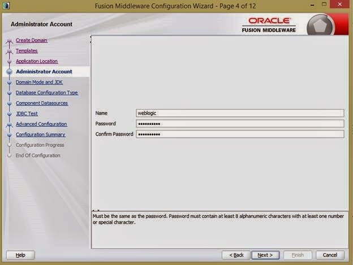This screenshot has height=265, width=353.
Task: Click the Templates step marker icon
Action: [x=10, y=51]
